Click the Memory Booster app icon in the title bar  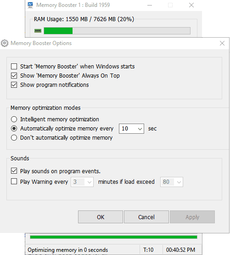30,5
